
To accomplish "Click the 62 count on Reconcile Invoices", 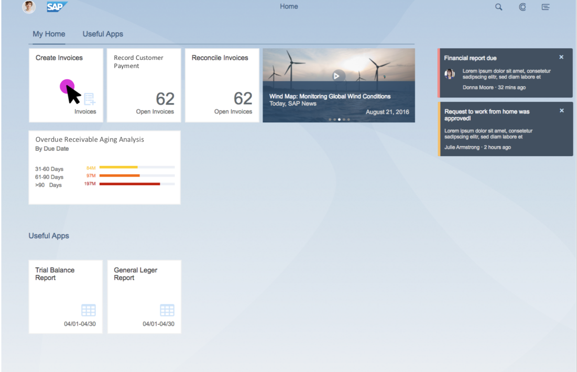I will point(243,99).
